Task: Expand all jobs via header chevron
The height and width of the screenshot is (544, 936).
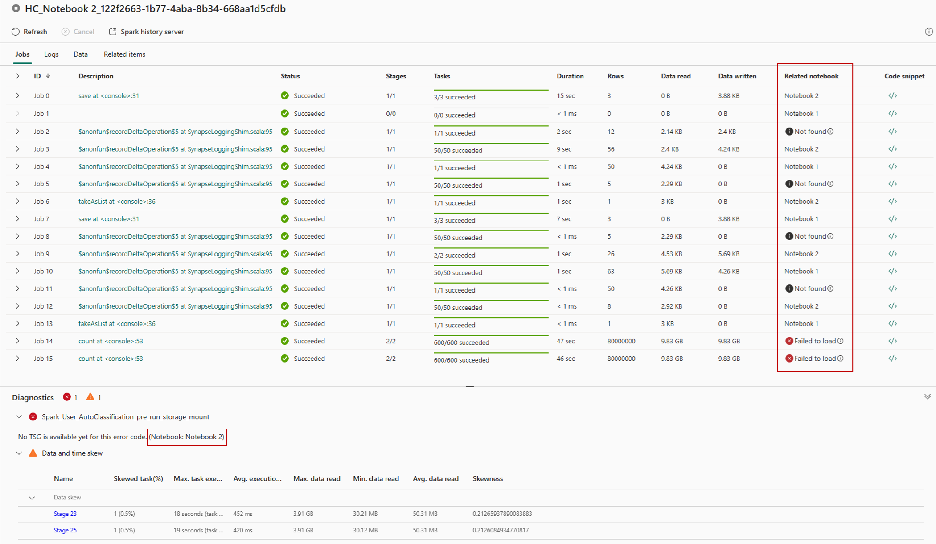Action: click(17, 76)
